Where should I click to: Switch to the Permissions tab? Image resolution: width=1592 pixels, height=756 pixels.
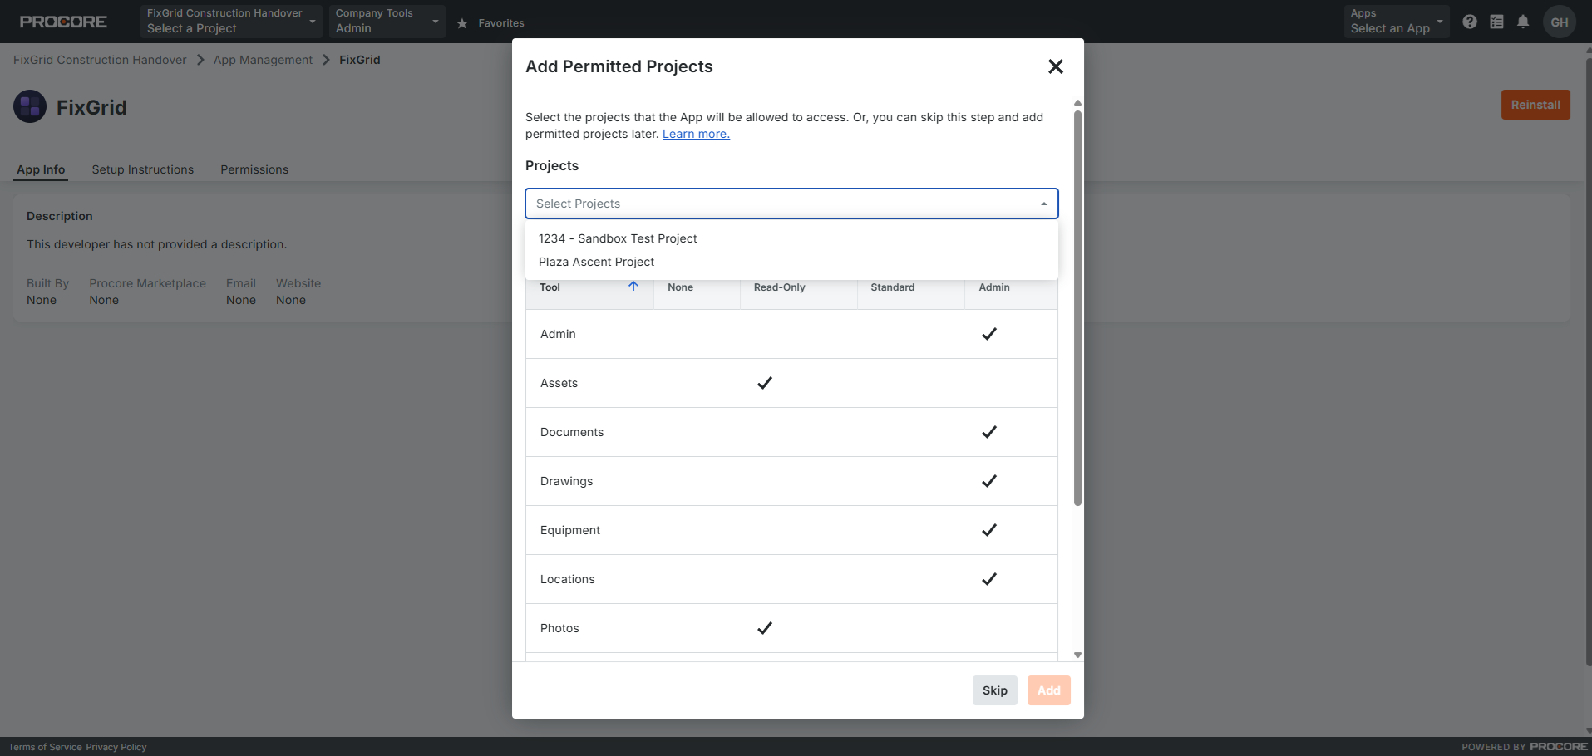tap(254, 169)
